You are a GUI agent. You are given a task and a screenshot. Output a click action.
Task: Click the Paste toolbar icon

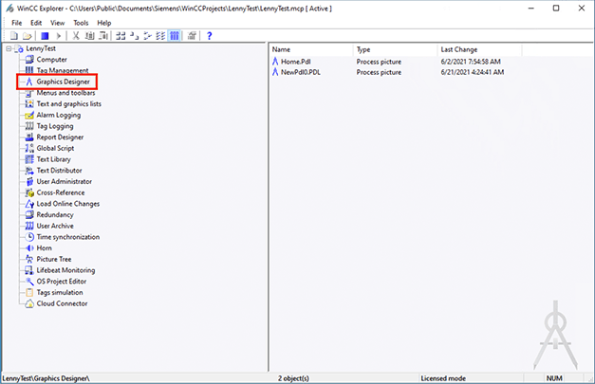103,36
